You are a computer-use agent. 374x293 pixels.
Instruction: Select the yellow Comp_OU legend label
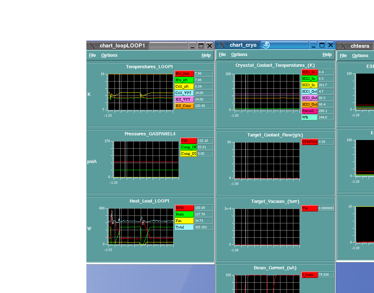coord(188,154)
